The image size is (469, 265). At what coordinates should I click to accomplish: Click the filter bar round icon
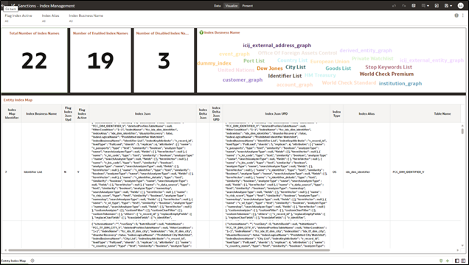point(456,15)
